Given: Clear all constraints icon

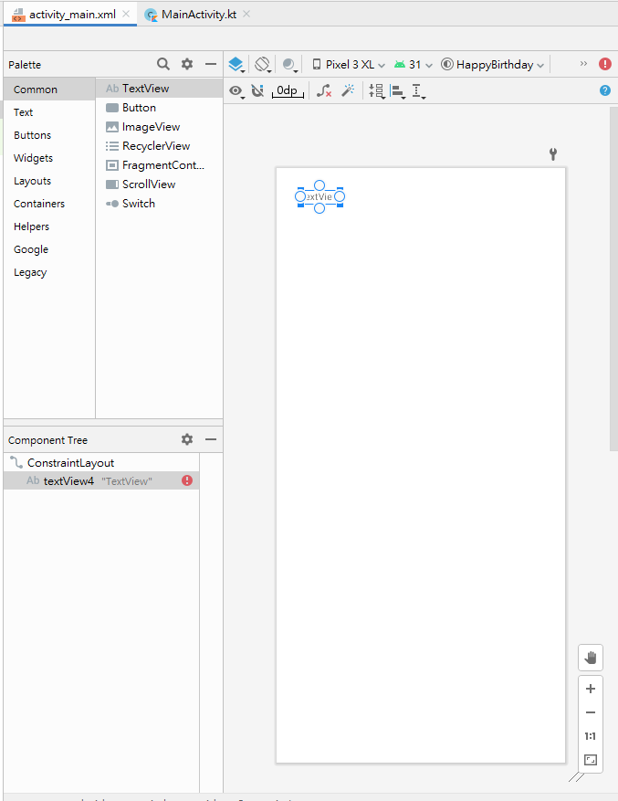Looking at the screenshot, I should click(x=324, y=91).
